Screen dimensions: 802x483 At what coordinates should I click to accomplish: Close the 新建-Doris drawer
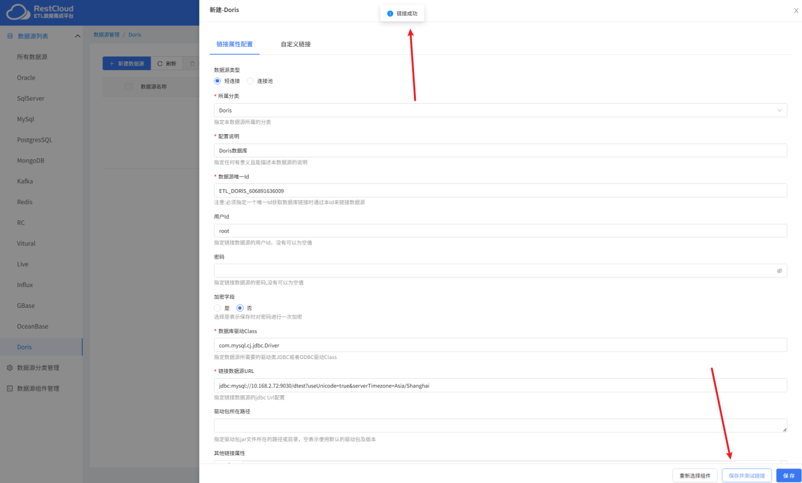pos(796,11)
